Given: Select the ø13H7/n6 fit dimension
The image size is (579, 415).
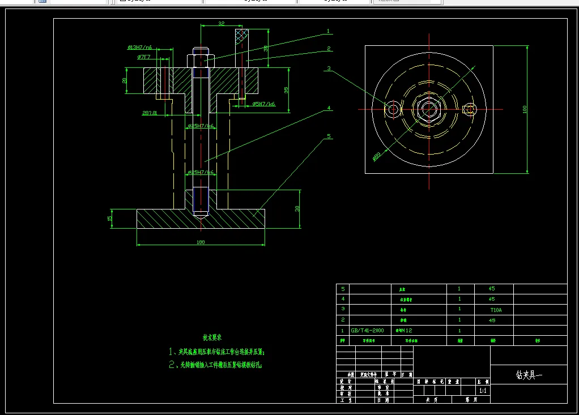Looking at the screenshot, I should coord(139,47).
